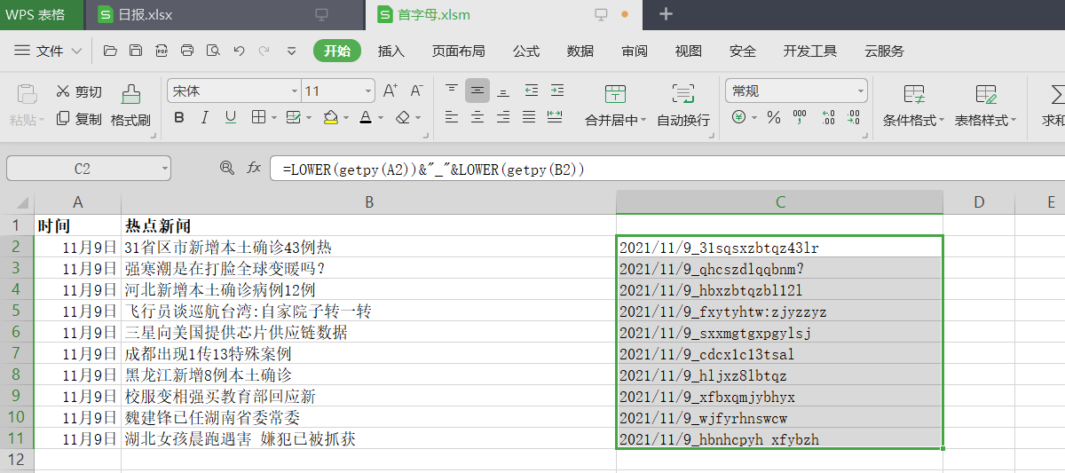Image resolution: width=1065 pixels, height=473 pixels.
Task: Select column C header
Action: [x=780, y=202]
